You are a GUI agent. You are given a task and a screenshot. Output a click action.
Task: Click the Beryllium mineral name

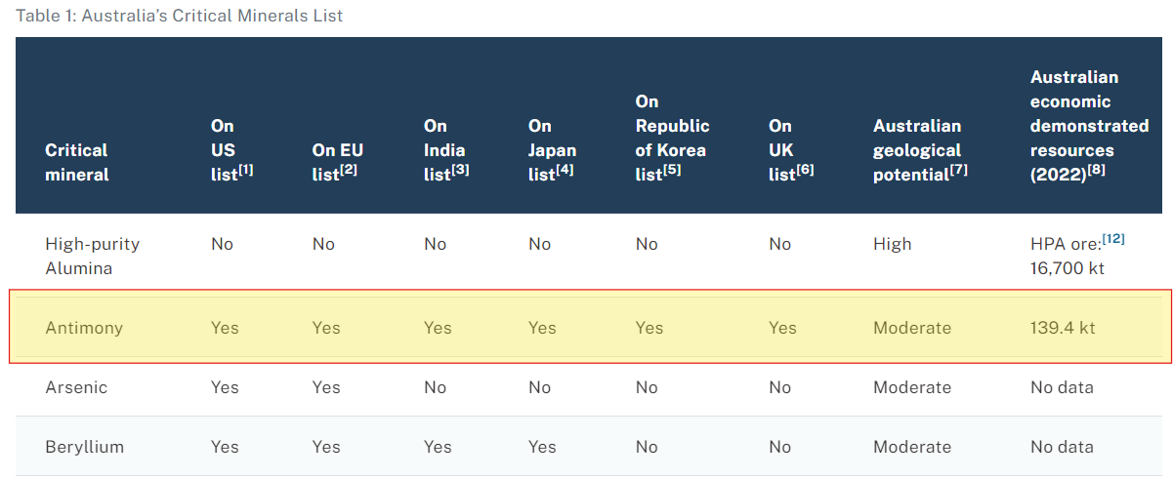[x=84, y=447]
